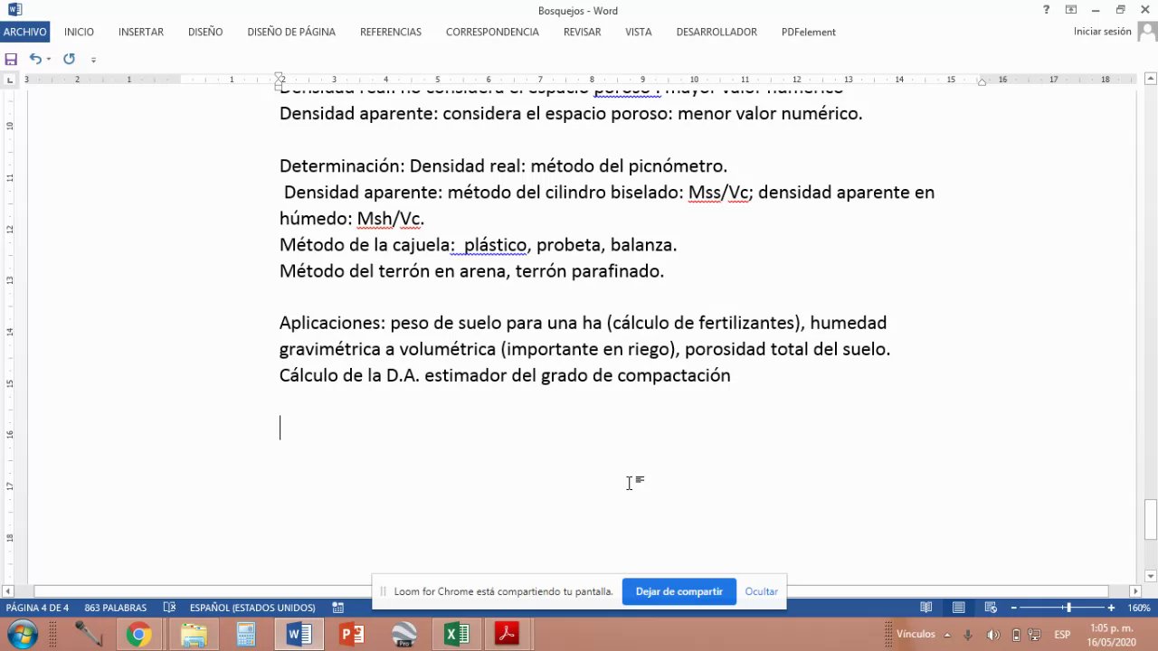The width and height of the screenshot is (1158, 651).
Task: Open the ARCHIVO file menu
Action: (24, 32)
